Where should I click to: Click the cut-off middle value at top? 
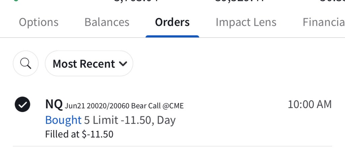(x=239, y=1)
